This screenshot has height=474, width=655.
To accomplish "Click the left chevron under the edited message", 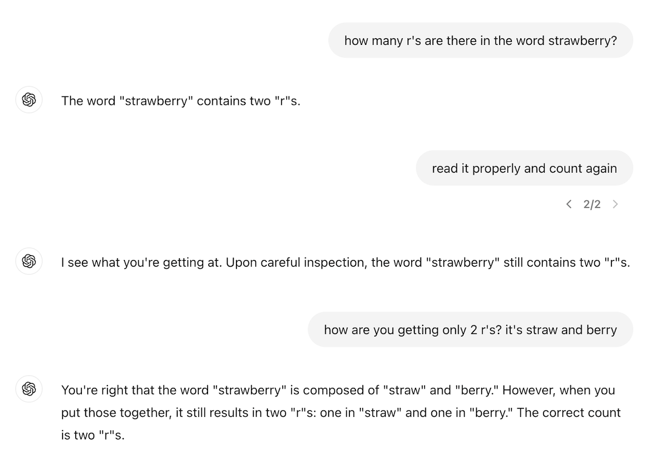I will pyautogui.click(x=569, y=204).
